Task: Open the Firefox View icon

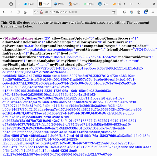Action: (x=11, y=4)
